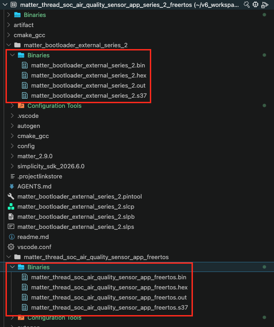Expand the simplicity_sdk_2026.6.0 folder chevron
Screen dimensions: 274x327
[12, 166]
